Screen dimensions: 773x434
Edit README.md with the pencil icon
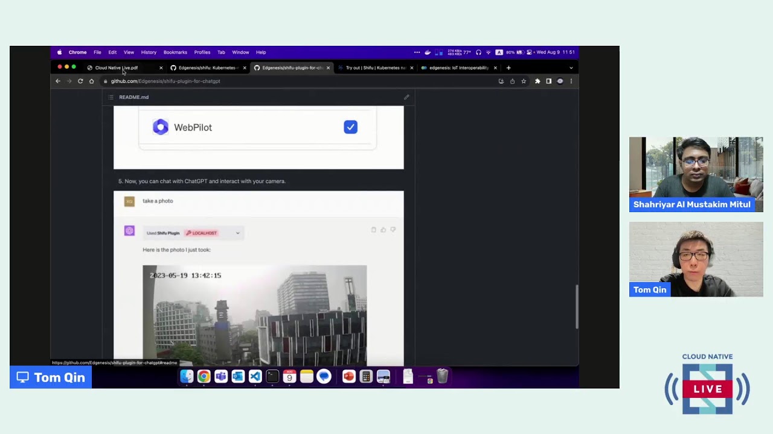click(x=406, y=97)
